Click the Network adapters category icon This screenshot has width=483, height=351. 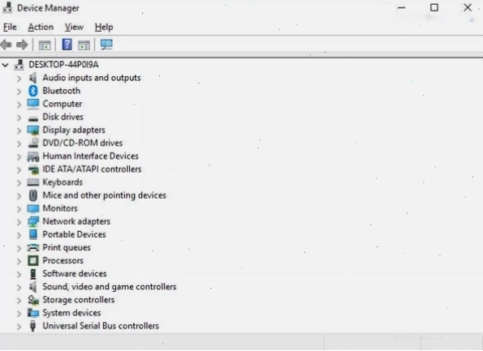click(33, 221)
